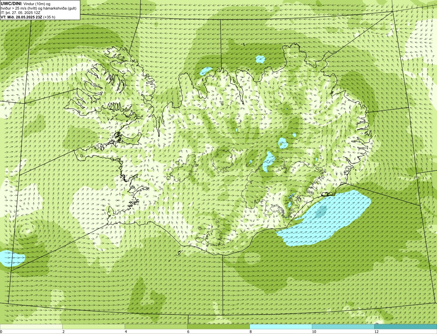Click the 2–4 m/s light green legend swatch
This screenshot has height=334, width=437.
pyautogui.click(x=94, y=326)
